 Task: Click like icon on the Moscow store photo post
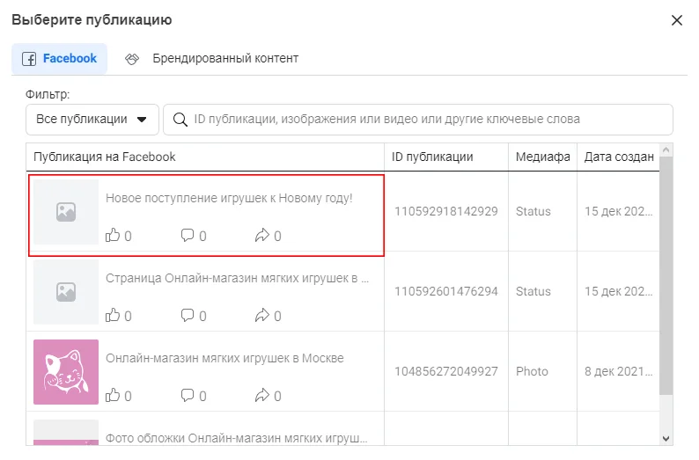coord(113,396)
